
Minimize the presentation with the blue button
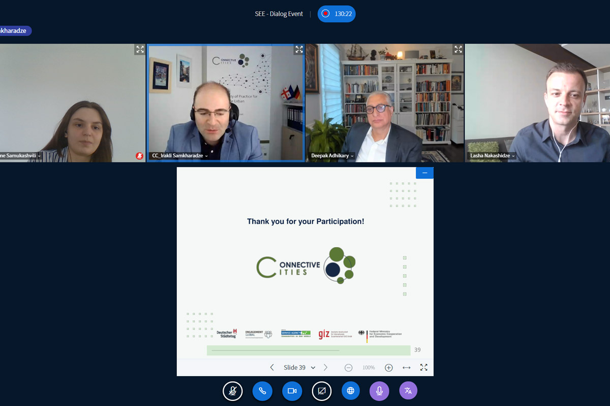(x=424, y=173)
